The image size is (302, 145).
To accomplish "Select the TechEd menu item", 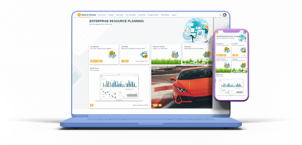I will 110,15.
